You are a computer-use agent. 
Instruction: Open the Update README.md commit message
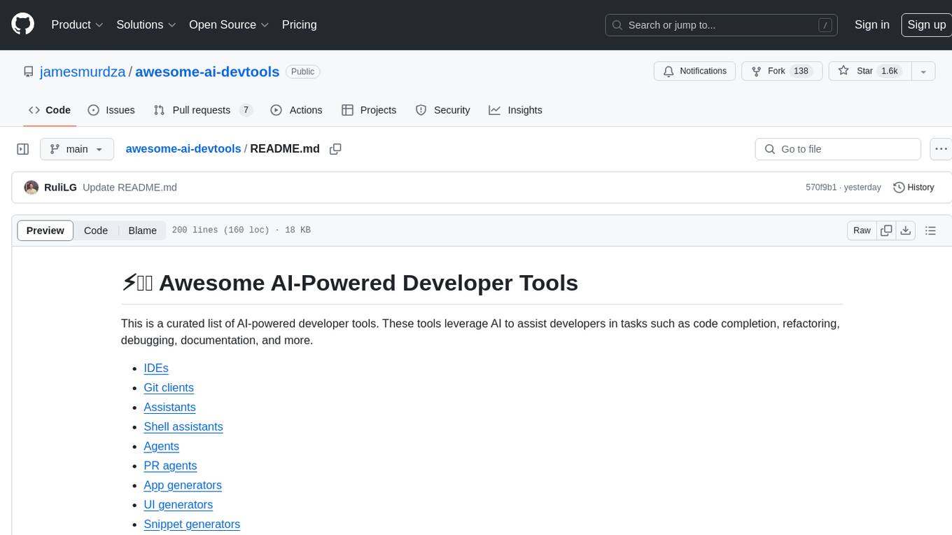coord(129,188)
